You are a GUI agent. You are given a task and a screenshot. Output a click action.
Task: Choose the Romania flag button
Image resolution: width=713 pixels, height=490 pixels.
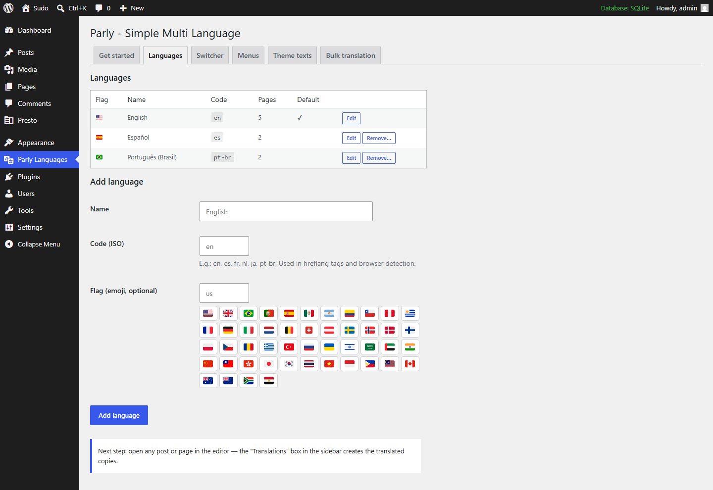pyautogui.click(x=249, y=347)
